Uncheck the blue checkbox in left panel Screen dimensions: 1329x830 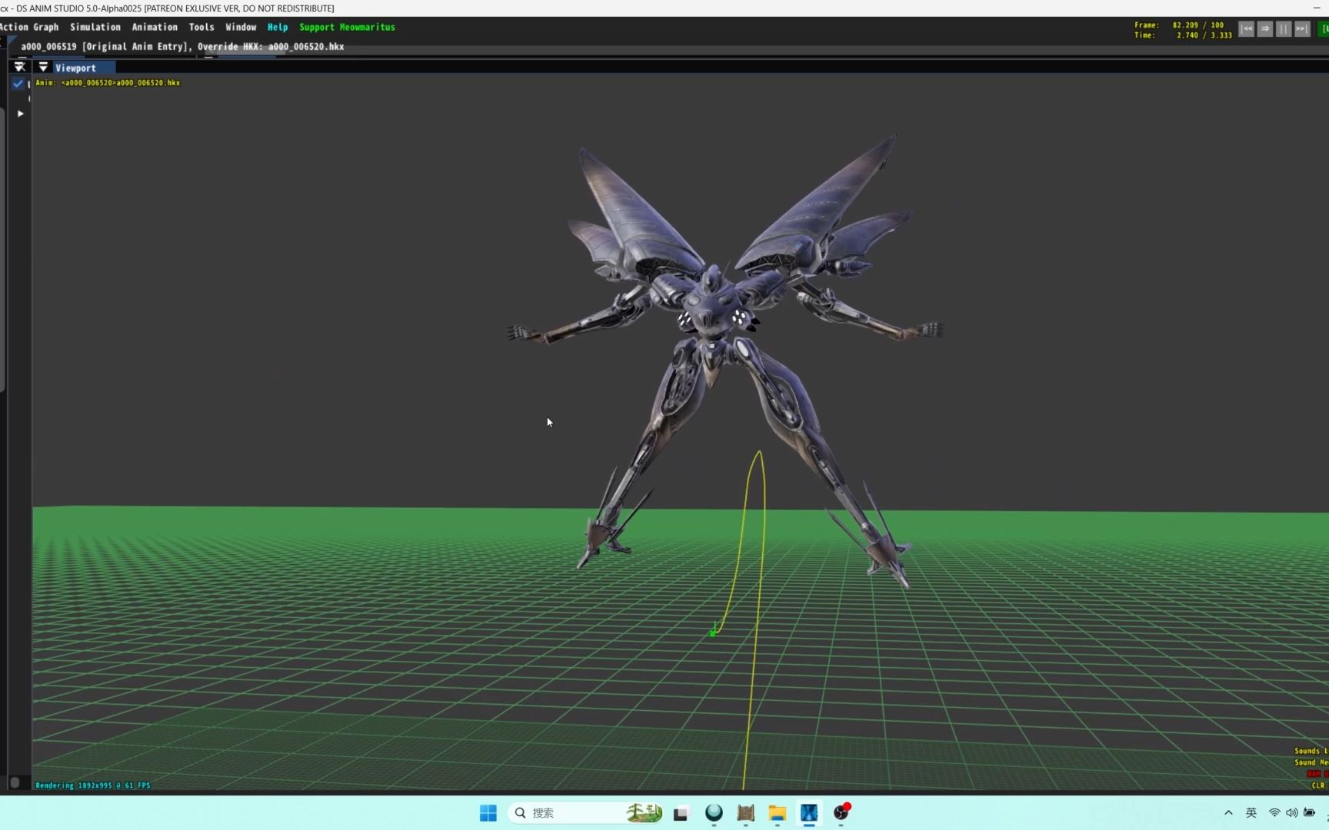click(18, 84)
